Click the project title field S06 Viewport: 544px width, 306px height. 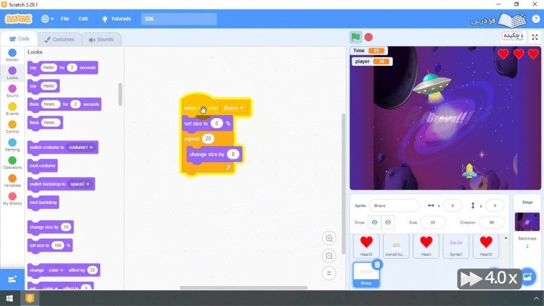179,19
